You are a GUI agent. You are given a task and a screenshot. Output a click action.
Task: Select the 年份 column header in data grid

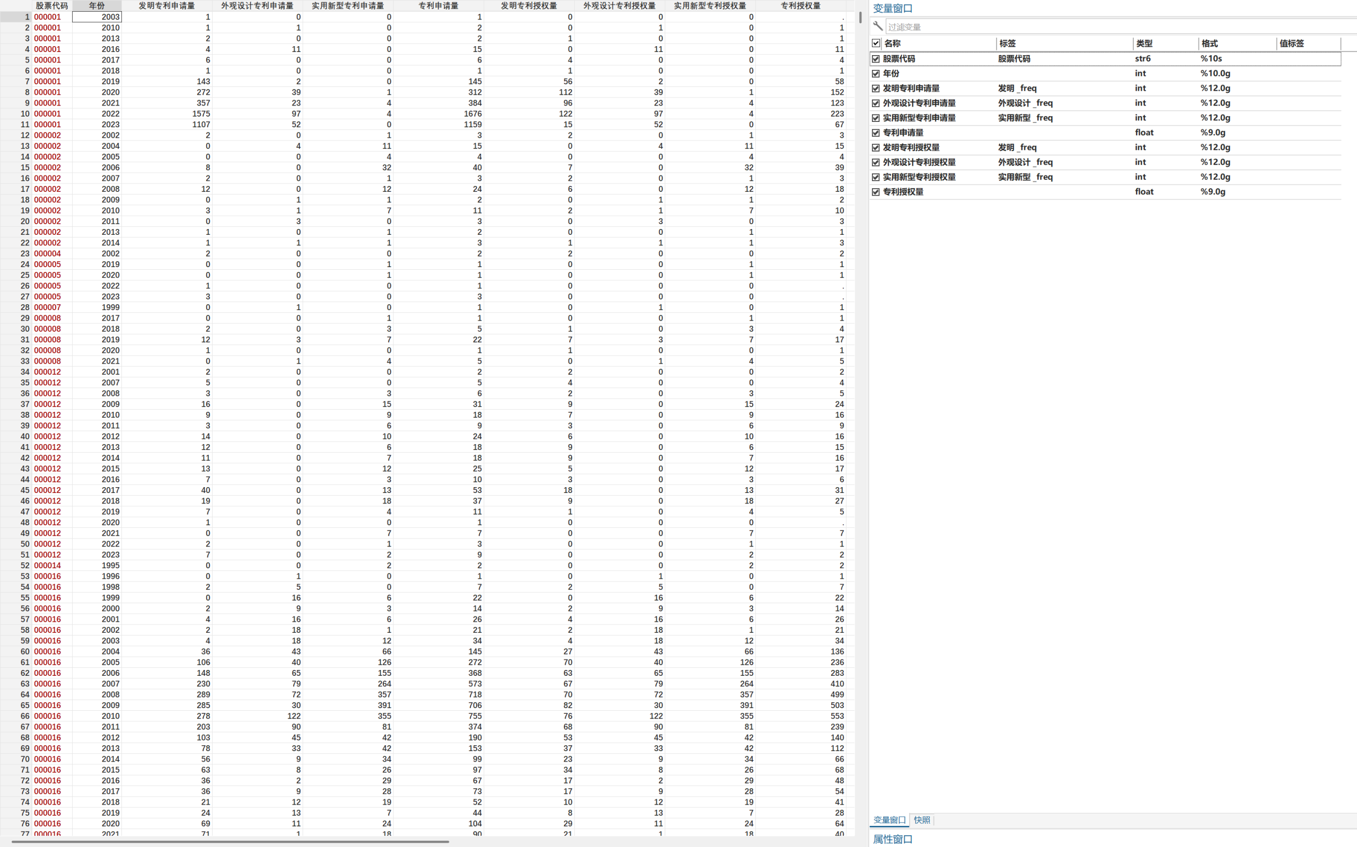pyautogui.click(x=97, y=6)
